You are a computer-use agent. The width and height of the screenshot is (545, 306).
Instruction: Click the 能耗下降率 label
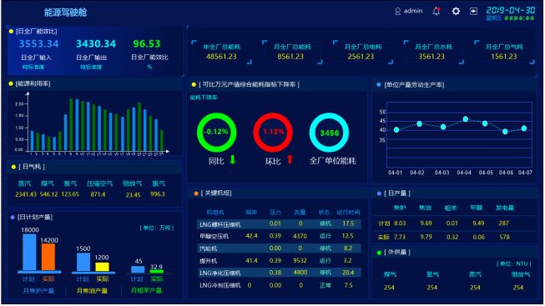[204, 98]
